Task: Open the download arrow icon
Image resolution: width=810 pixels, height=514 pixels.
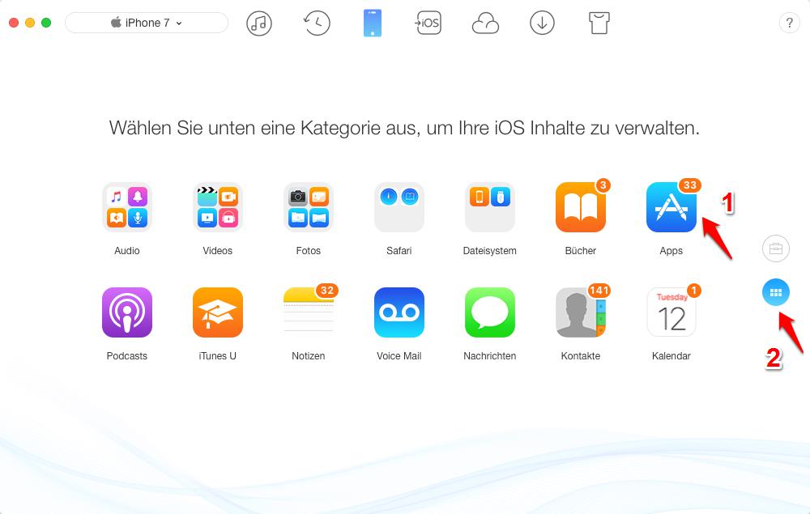Action: [542, 23]
